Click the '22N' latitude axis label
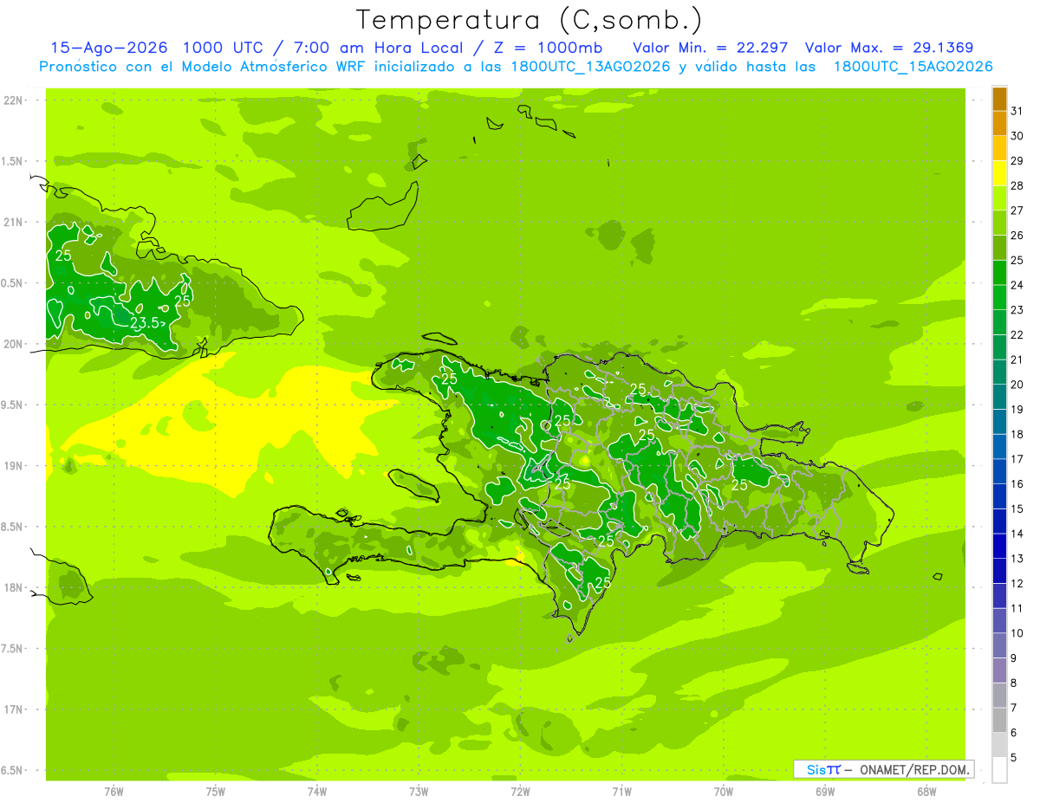 pos(14,100)
